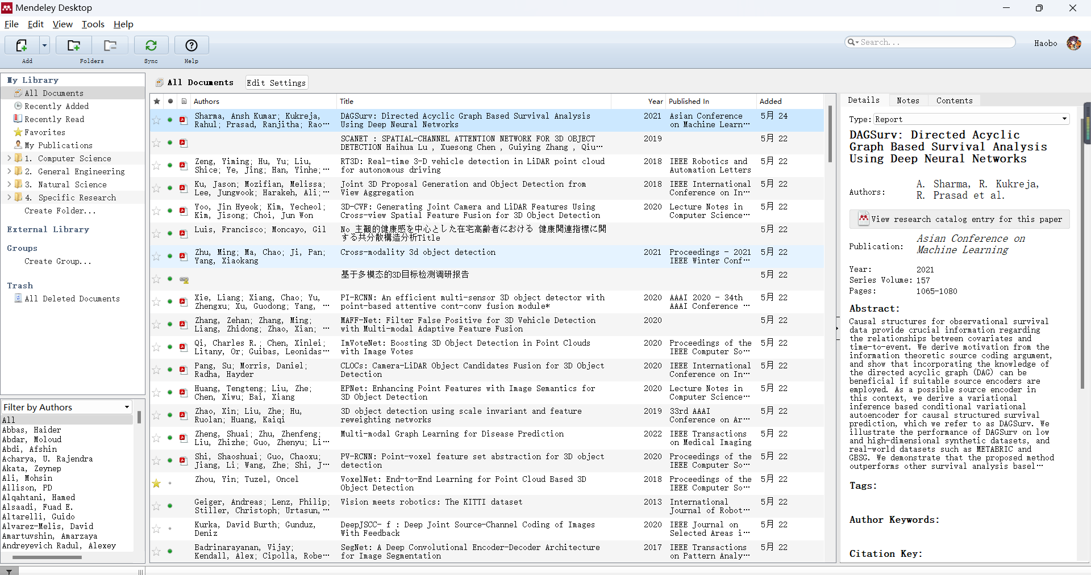Click the Help question mark icon
The width and height of the screenshot is (1091, 575).
pos(191,45)
